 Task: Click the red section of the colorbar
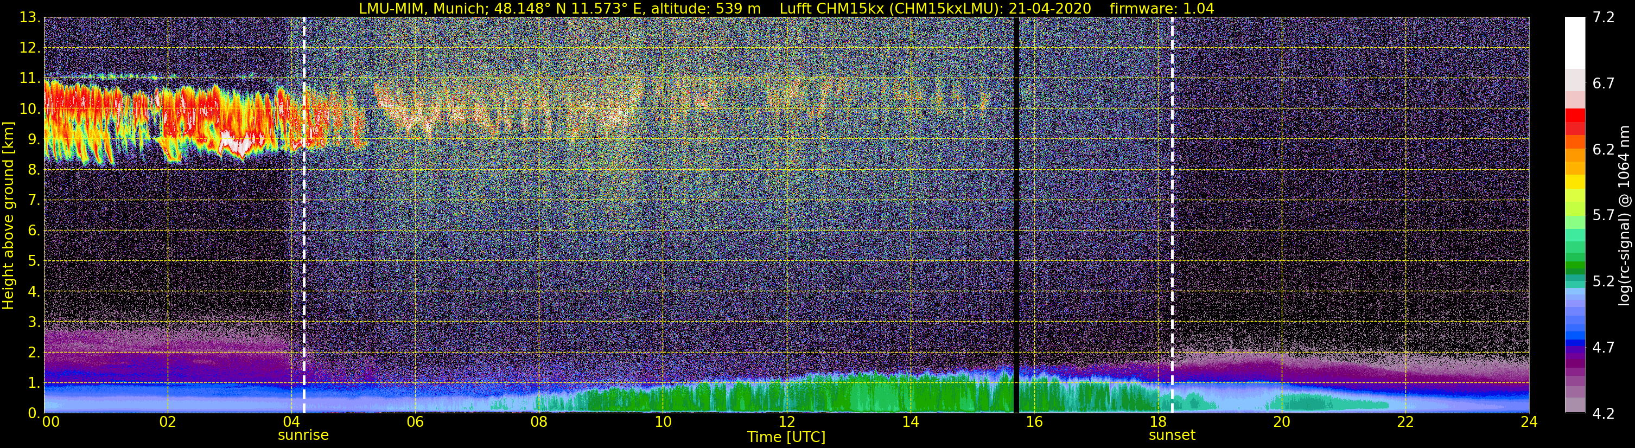[1575, 122]
